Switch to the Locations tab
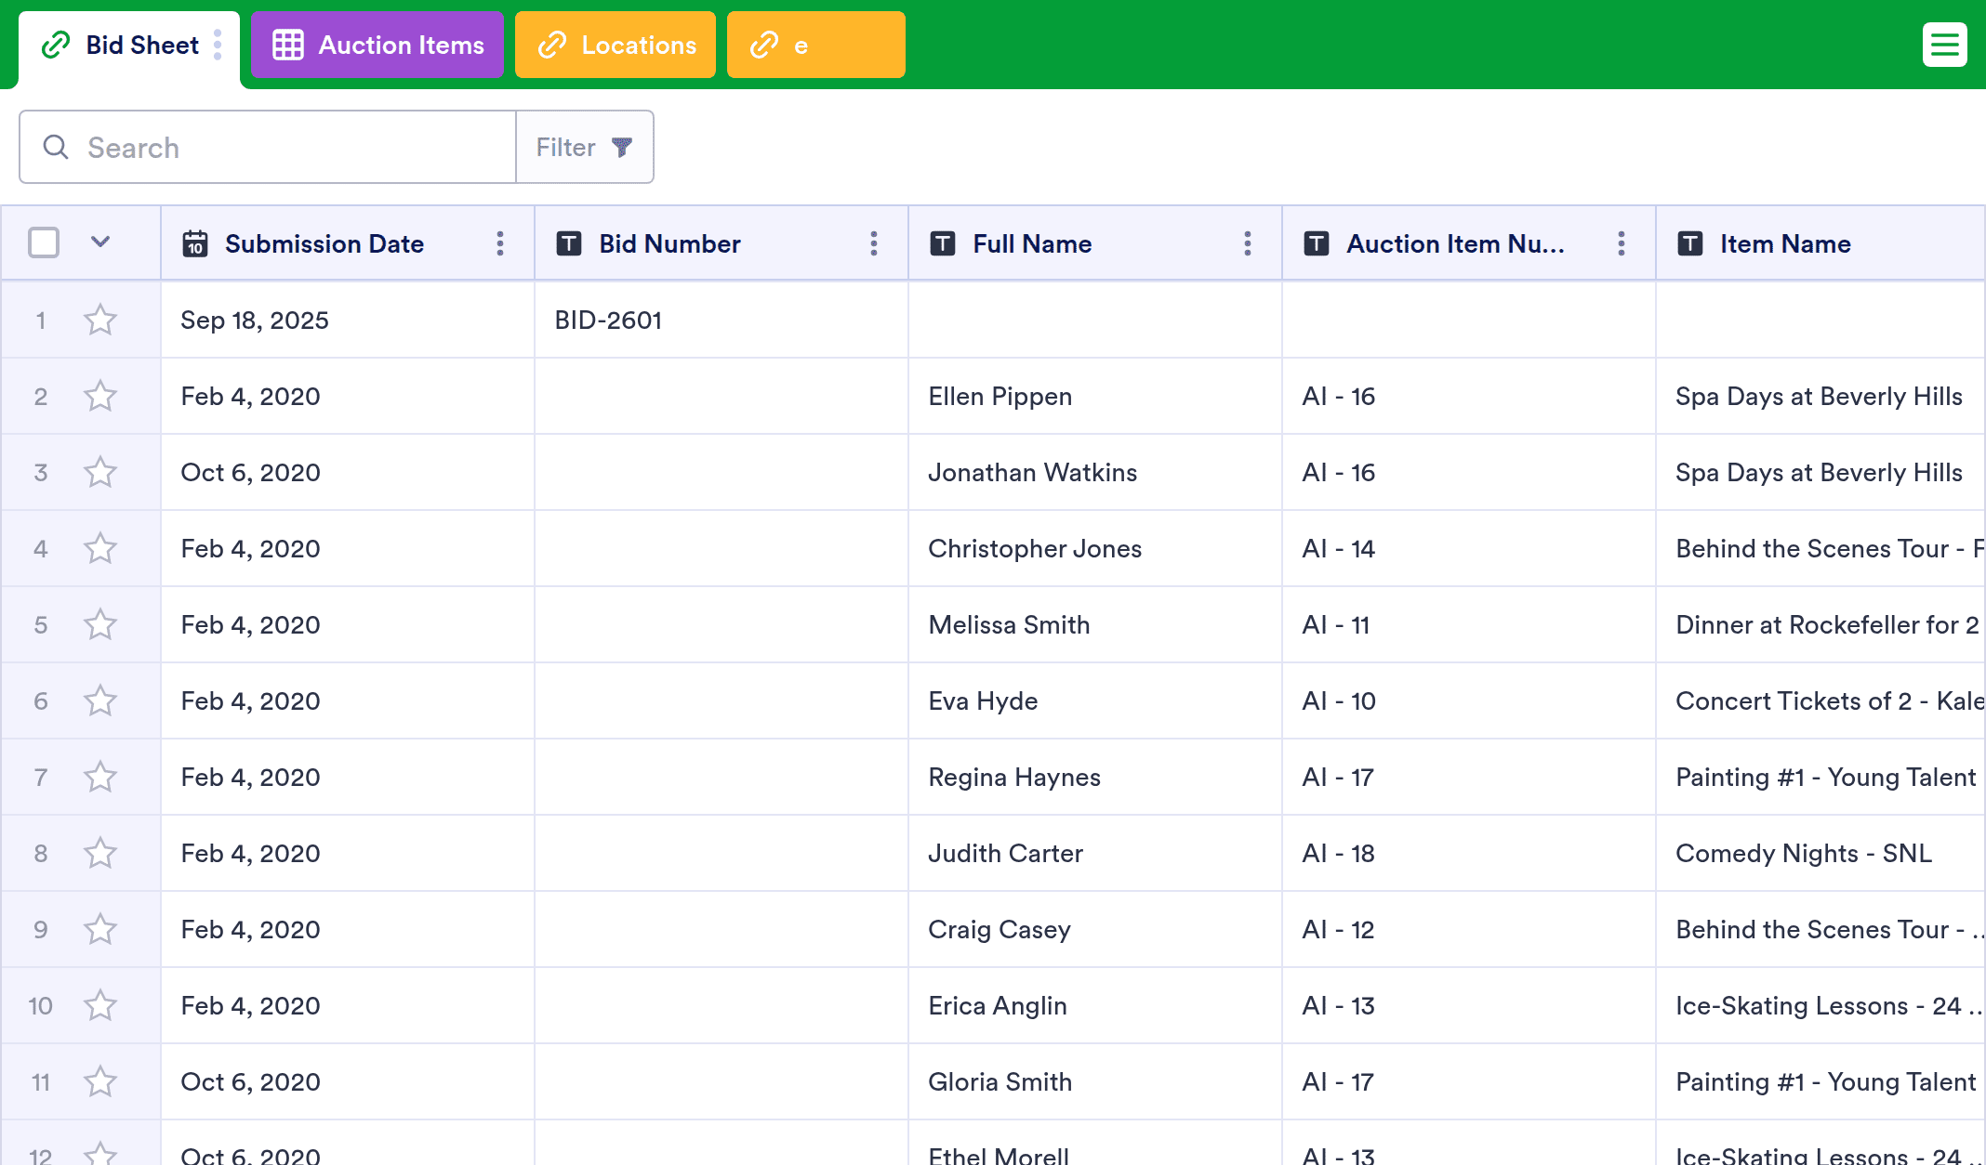Viewport: 1986px width, 1165px height. 616,45
